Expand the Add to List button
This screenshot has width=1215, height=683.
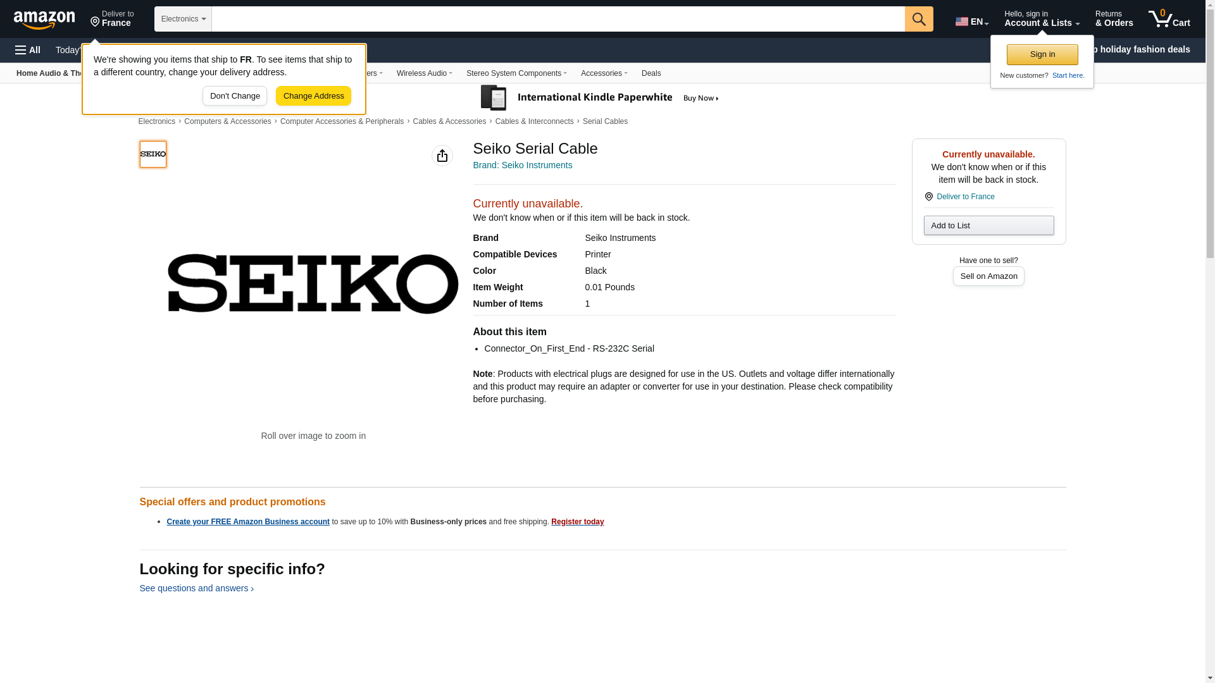coord(988,226)
